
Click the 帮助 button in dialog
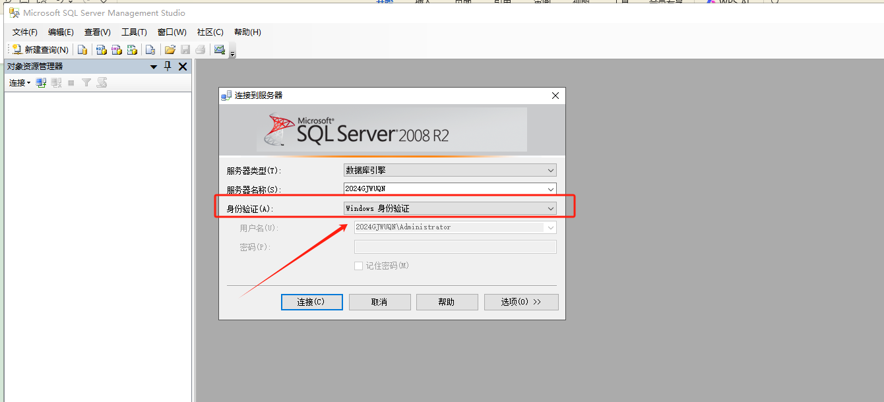447,302
